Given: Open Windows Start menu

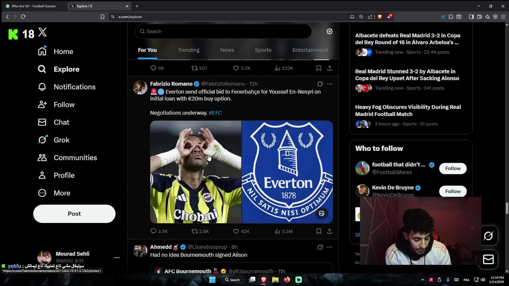Looking at the screenshot, I should [x=212, y=280].
